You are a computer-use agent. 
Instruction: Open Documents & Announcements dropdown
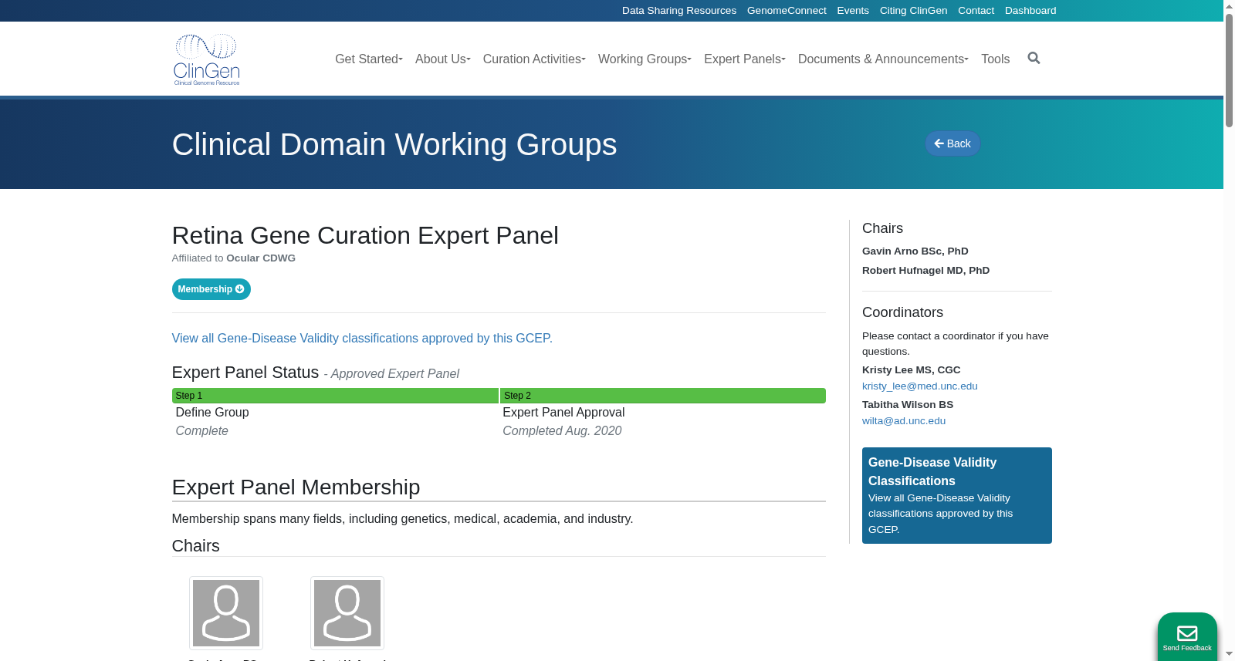pos(883,59)
